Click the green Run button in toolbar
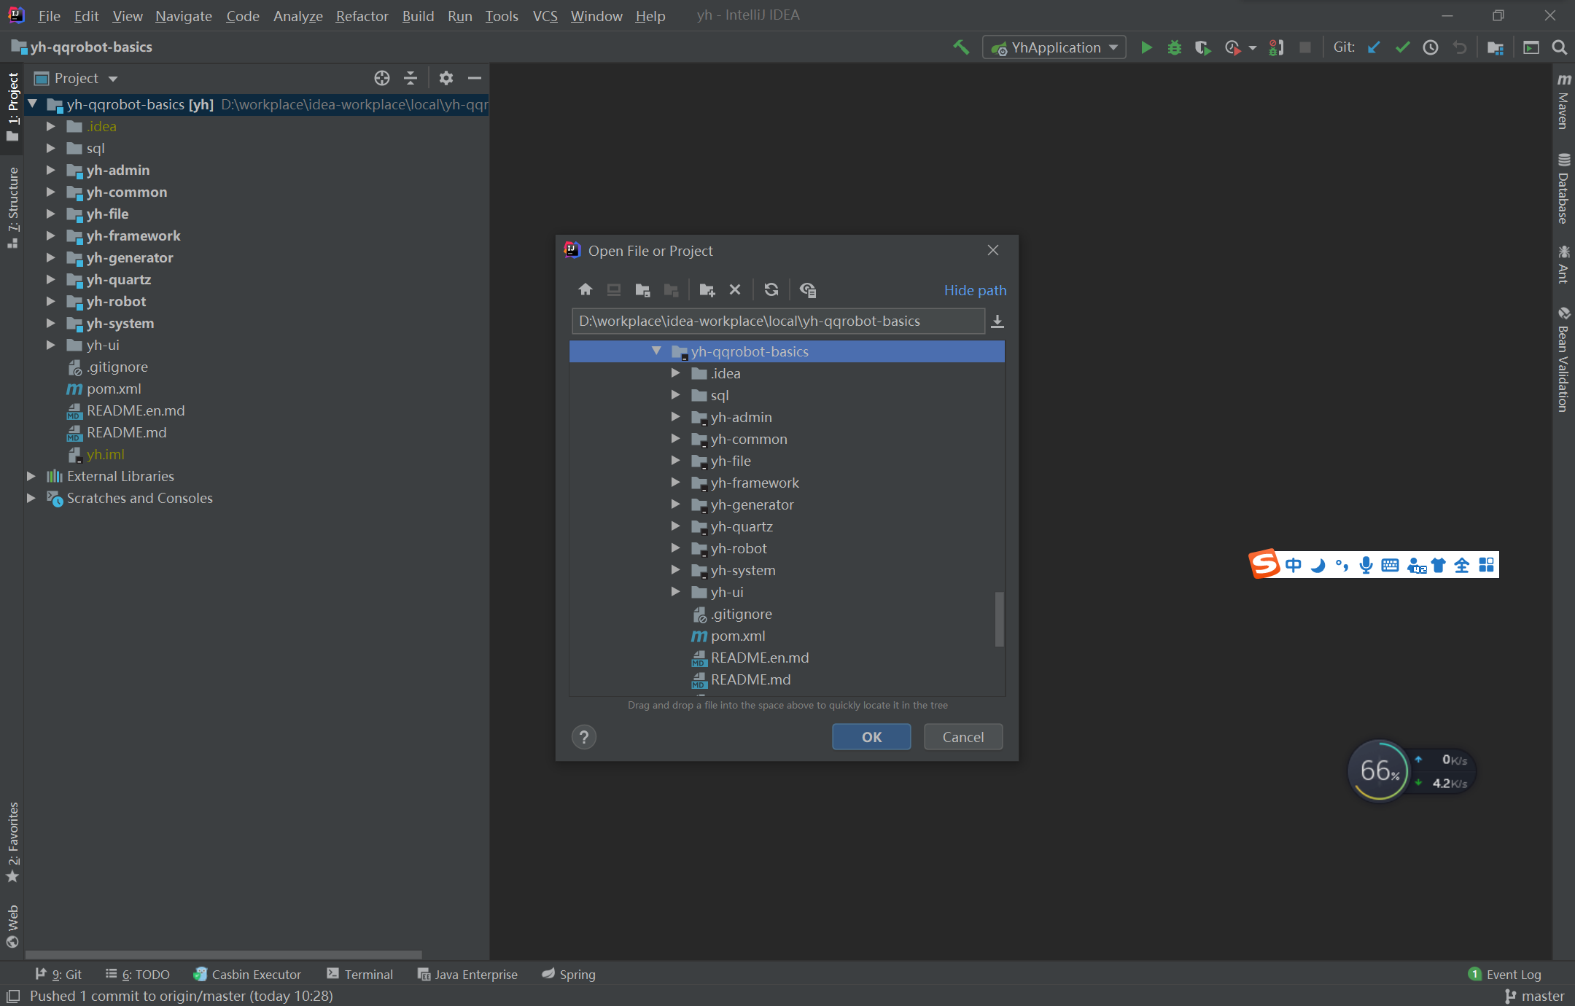This screenshot has height=1006, width=1575. coord(1146,48)
